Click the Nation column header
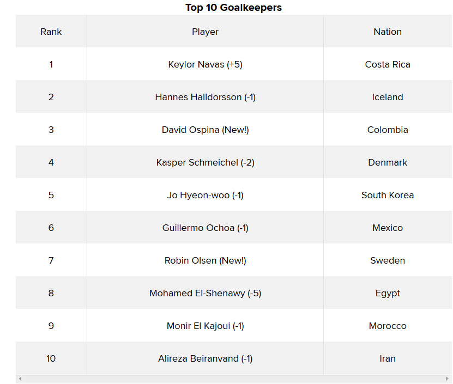 pyautogui.click(x=388, y=32)
